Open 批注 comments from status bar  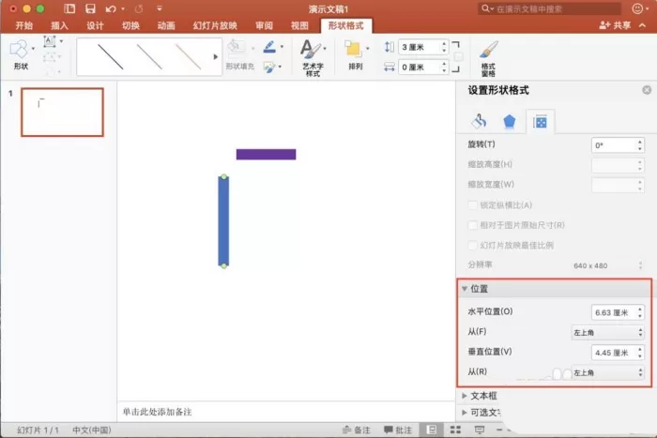pyautogui.click(x=398, y=430)
